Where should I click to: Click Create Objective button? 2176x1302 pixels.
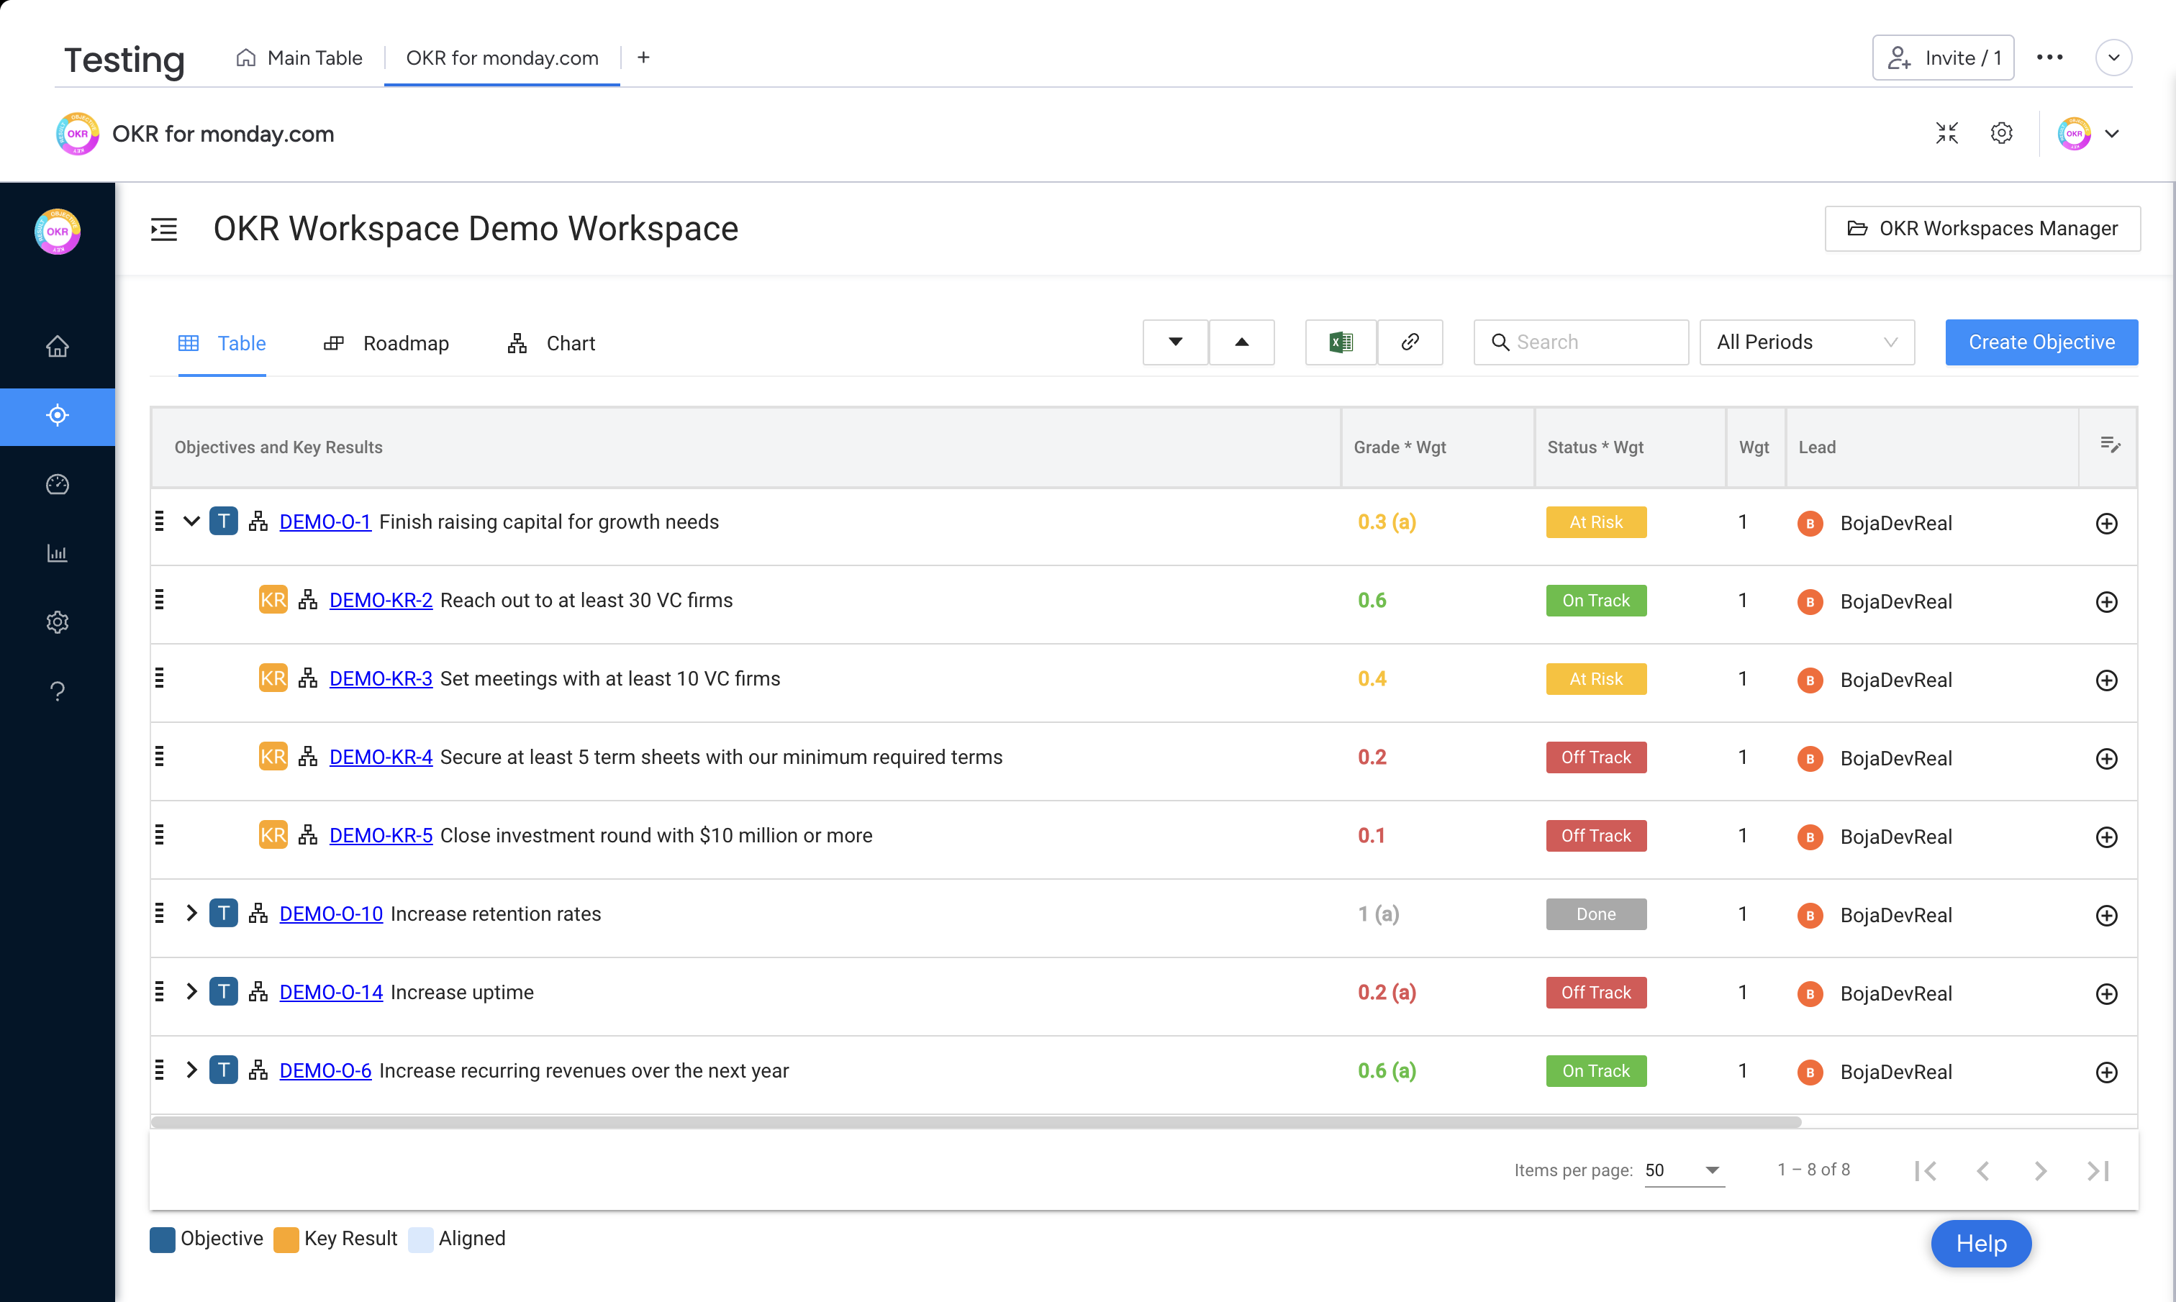2040,342
